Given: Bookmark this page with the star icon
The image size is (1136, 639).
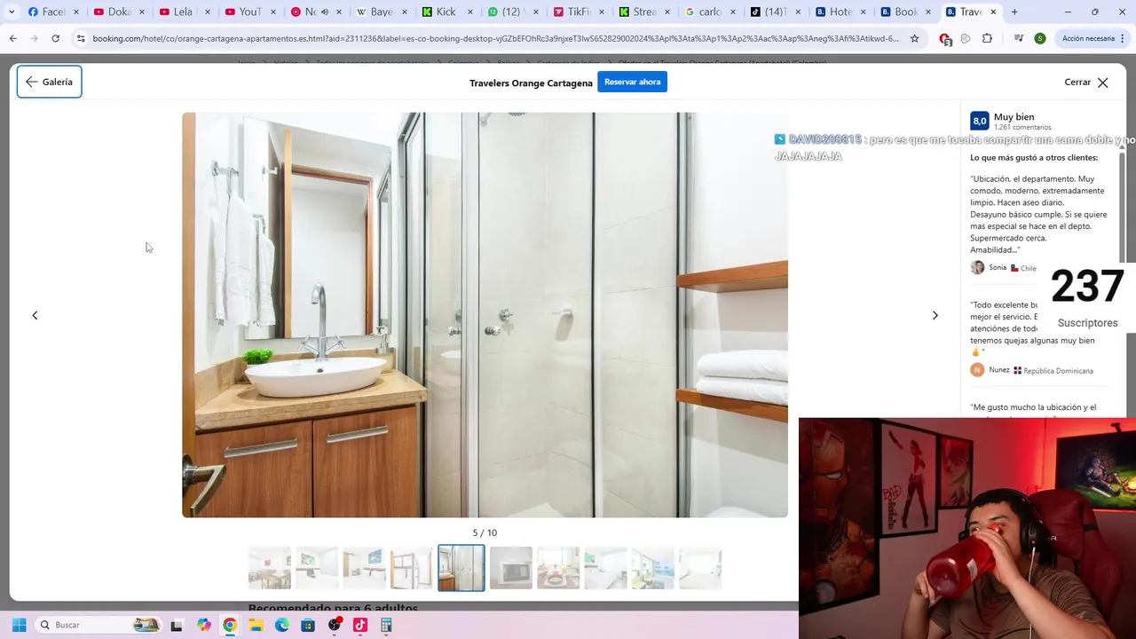Looking at the screenshot, I should click(914, 38).
